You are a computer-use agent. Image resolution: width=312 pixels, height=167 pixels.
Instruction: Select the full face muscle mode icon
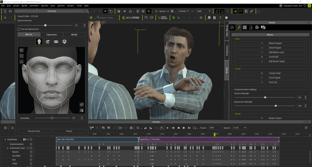(39, 42)
